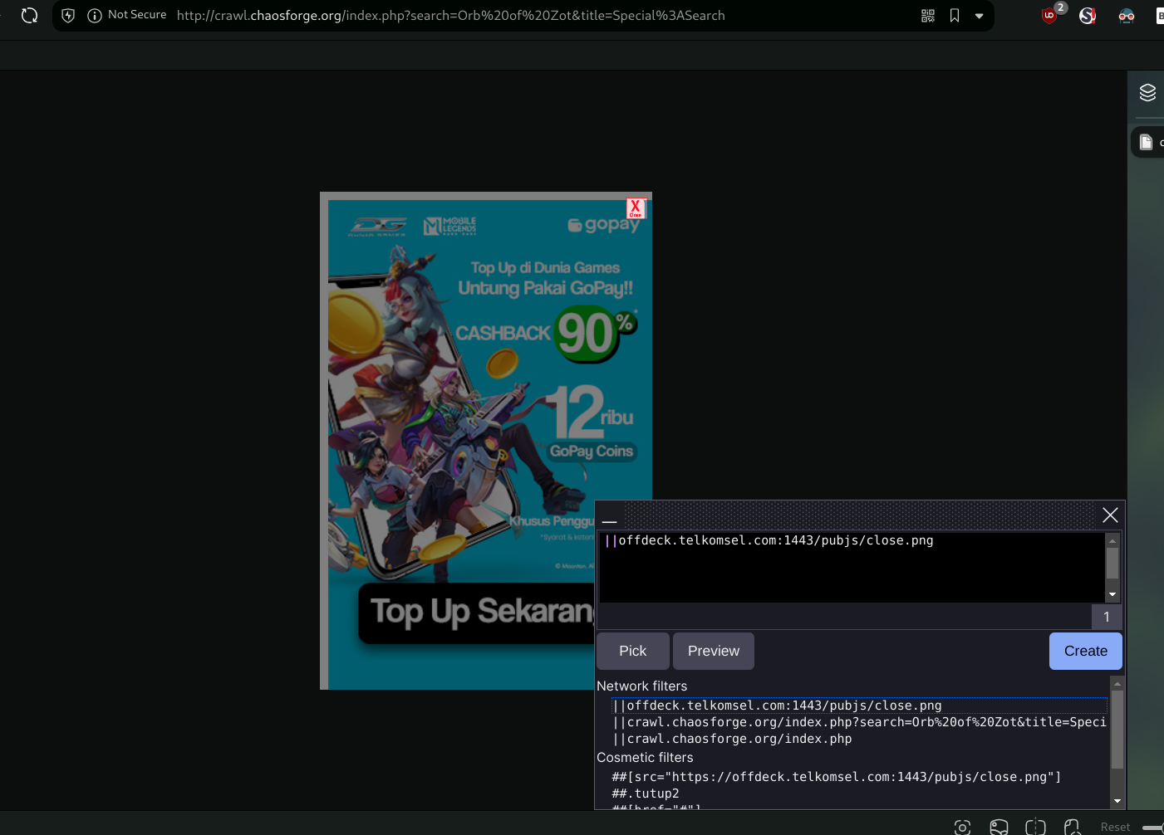This screenshot has height=835, width=1164.
Task: Toggle the image display icon in status bar
Action: [x=999, y=827]
